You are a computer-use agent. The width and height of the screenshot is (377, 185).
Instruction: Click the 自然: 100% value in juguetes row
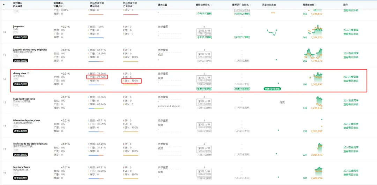[96, 26]
